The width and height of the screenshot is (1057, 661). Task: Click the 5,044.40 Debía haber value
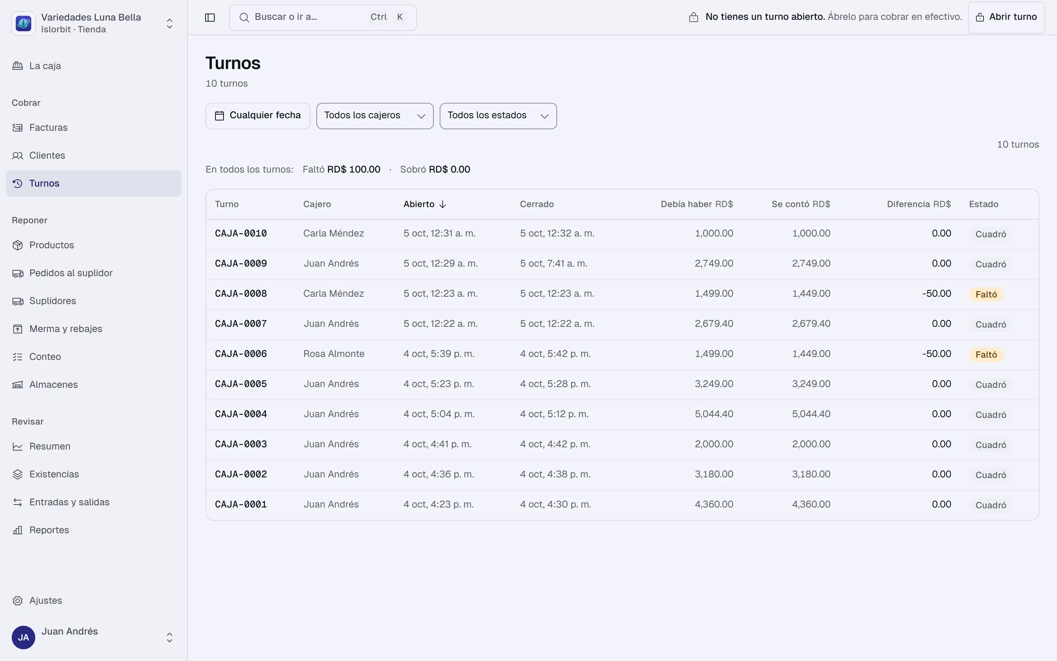pos(714,414)
